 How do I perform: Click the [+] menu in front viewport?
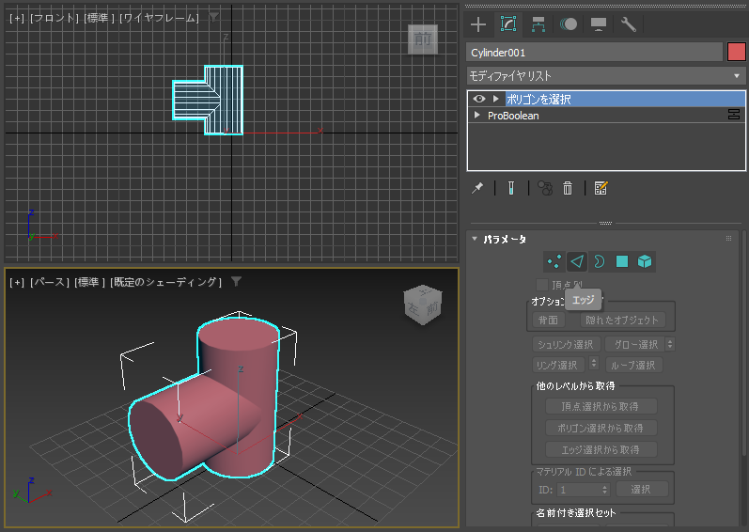[17, 18]
